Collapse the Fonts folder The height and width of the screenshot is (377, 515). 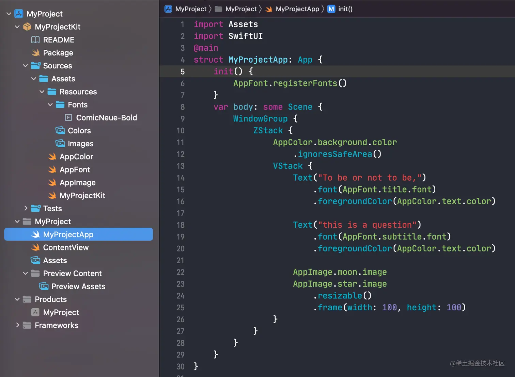click(x=50, y=104)
